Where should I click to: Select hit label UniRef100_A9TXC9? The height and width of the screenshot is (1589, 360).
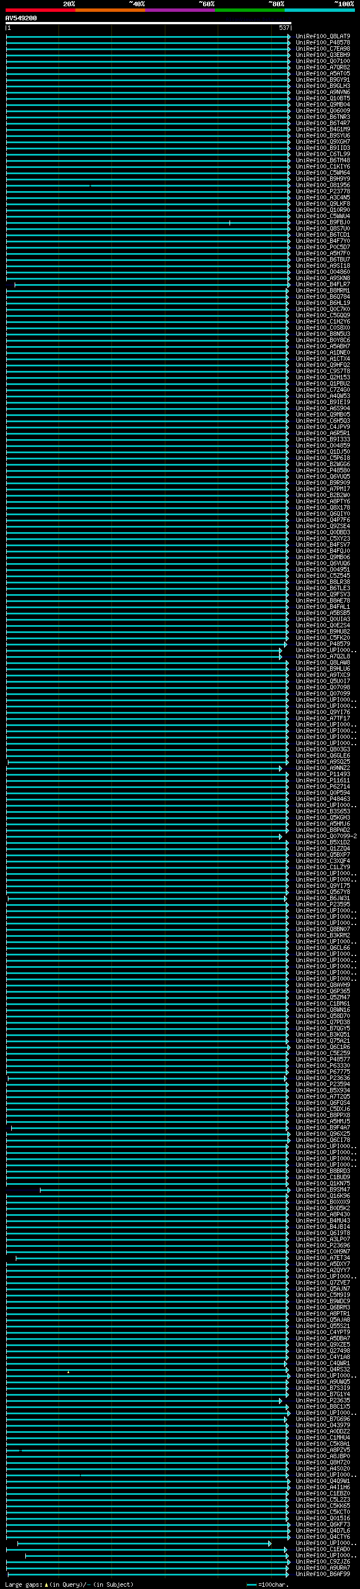click(x=323, y=675)
